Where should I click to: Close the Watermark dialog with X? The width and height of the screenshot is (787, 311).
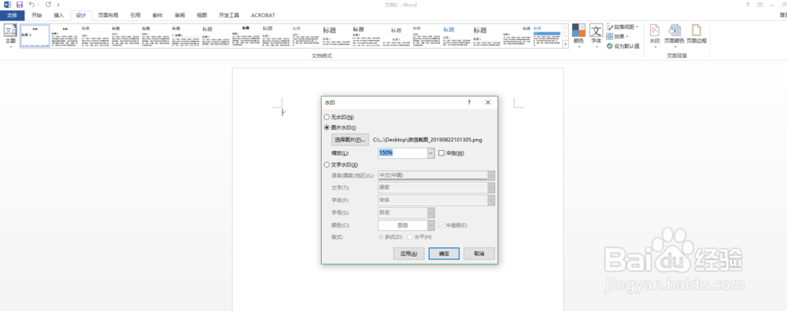pyautogui.click(x=488, y=102)
